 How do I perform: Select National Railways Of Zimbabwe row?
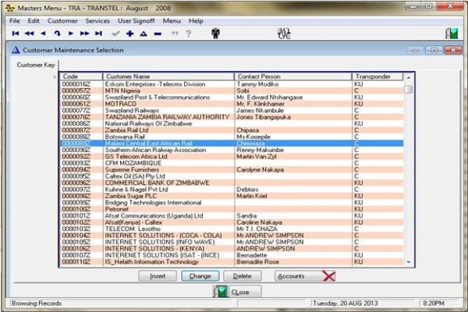[x=232, y=123]
